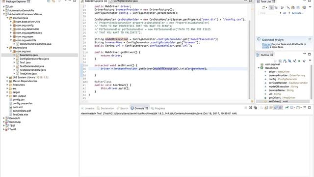The height and width of the screenshot is (177, 314).
Task: Toggle Hide Non-Public Members in Outline
Action: [x=299, y=61]
